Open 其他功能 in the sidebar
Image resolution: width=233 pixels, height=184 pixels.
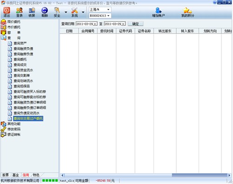[14, 124]
